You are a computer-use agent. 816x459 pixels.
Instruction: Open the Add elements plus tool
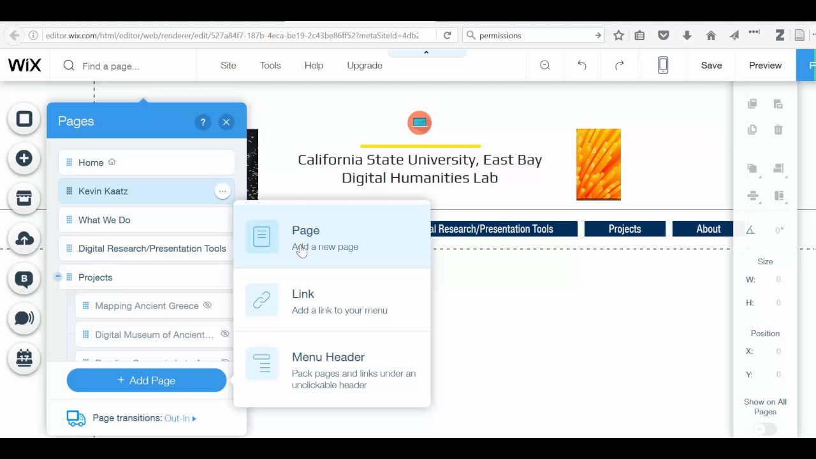24,158
